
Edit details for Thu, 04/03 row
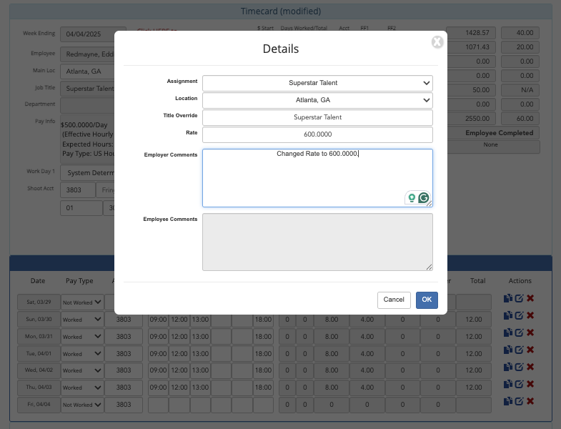point(519,384)
